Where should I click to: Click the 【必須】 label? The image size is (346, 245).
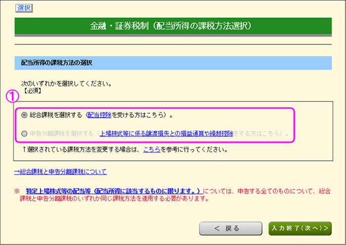click(33, 91)
